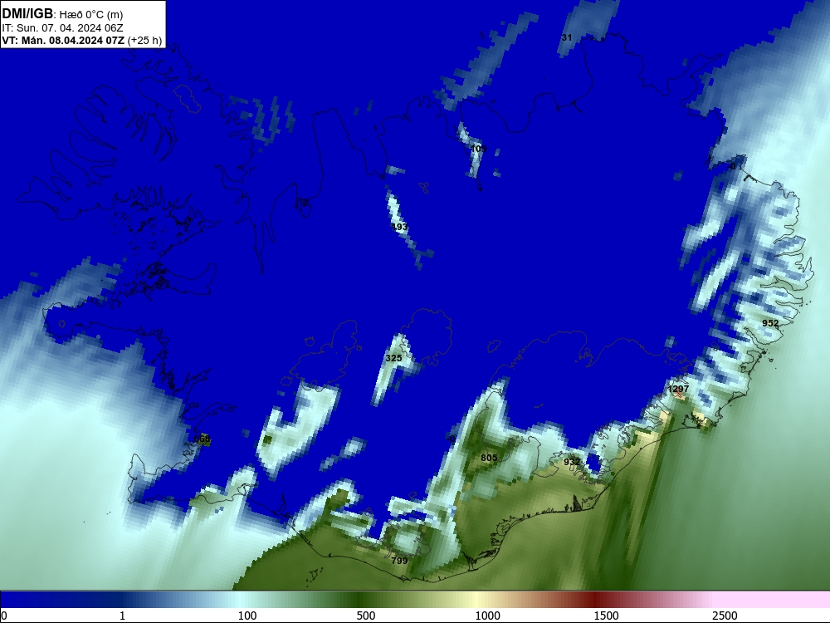Image resolution: width=830 pixels, height=623 pixels.
Task: Click the map value label '799'
Action: (399, 561)
